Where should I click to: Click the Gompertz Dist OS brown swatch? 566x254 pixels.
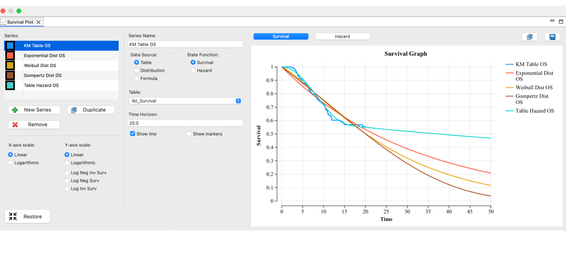pos(10,75)
